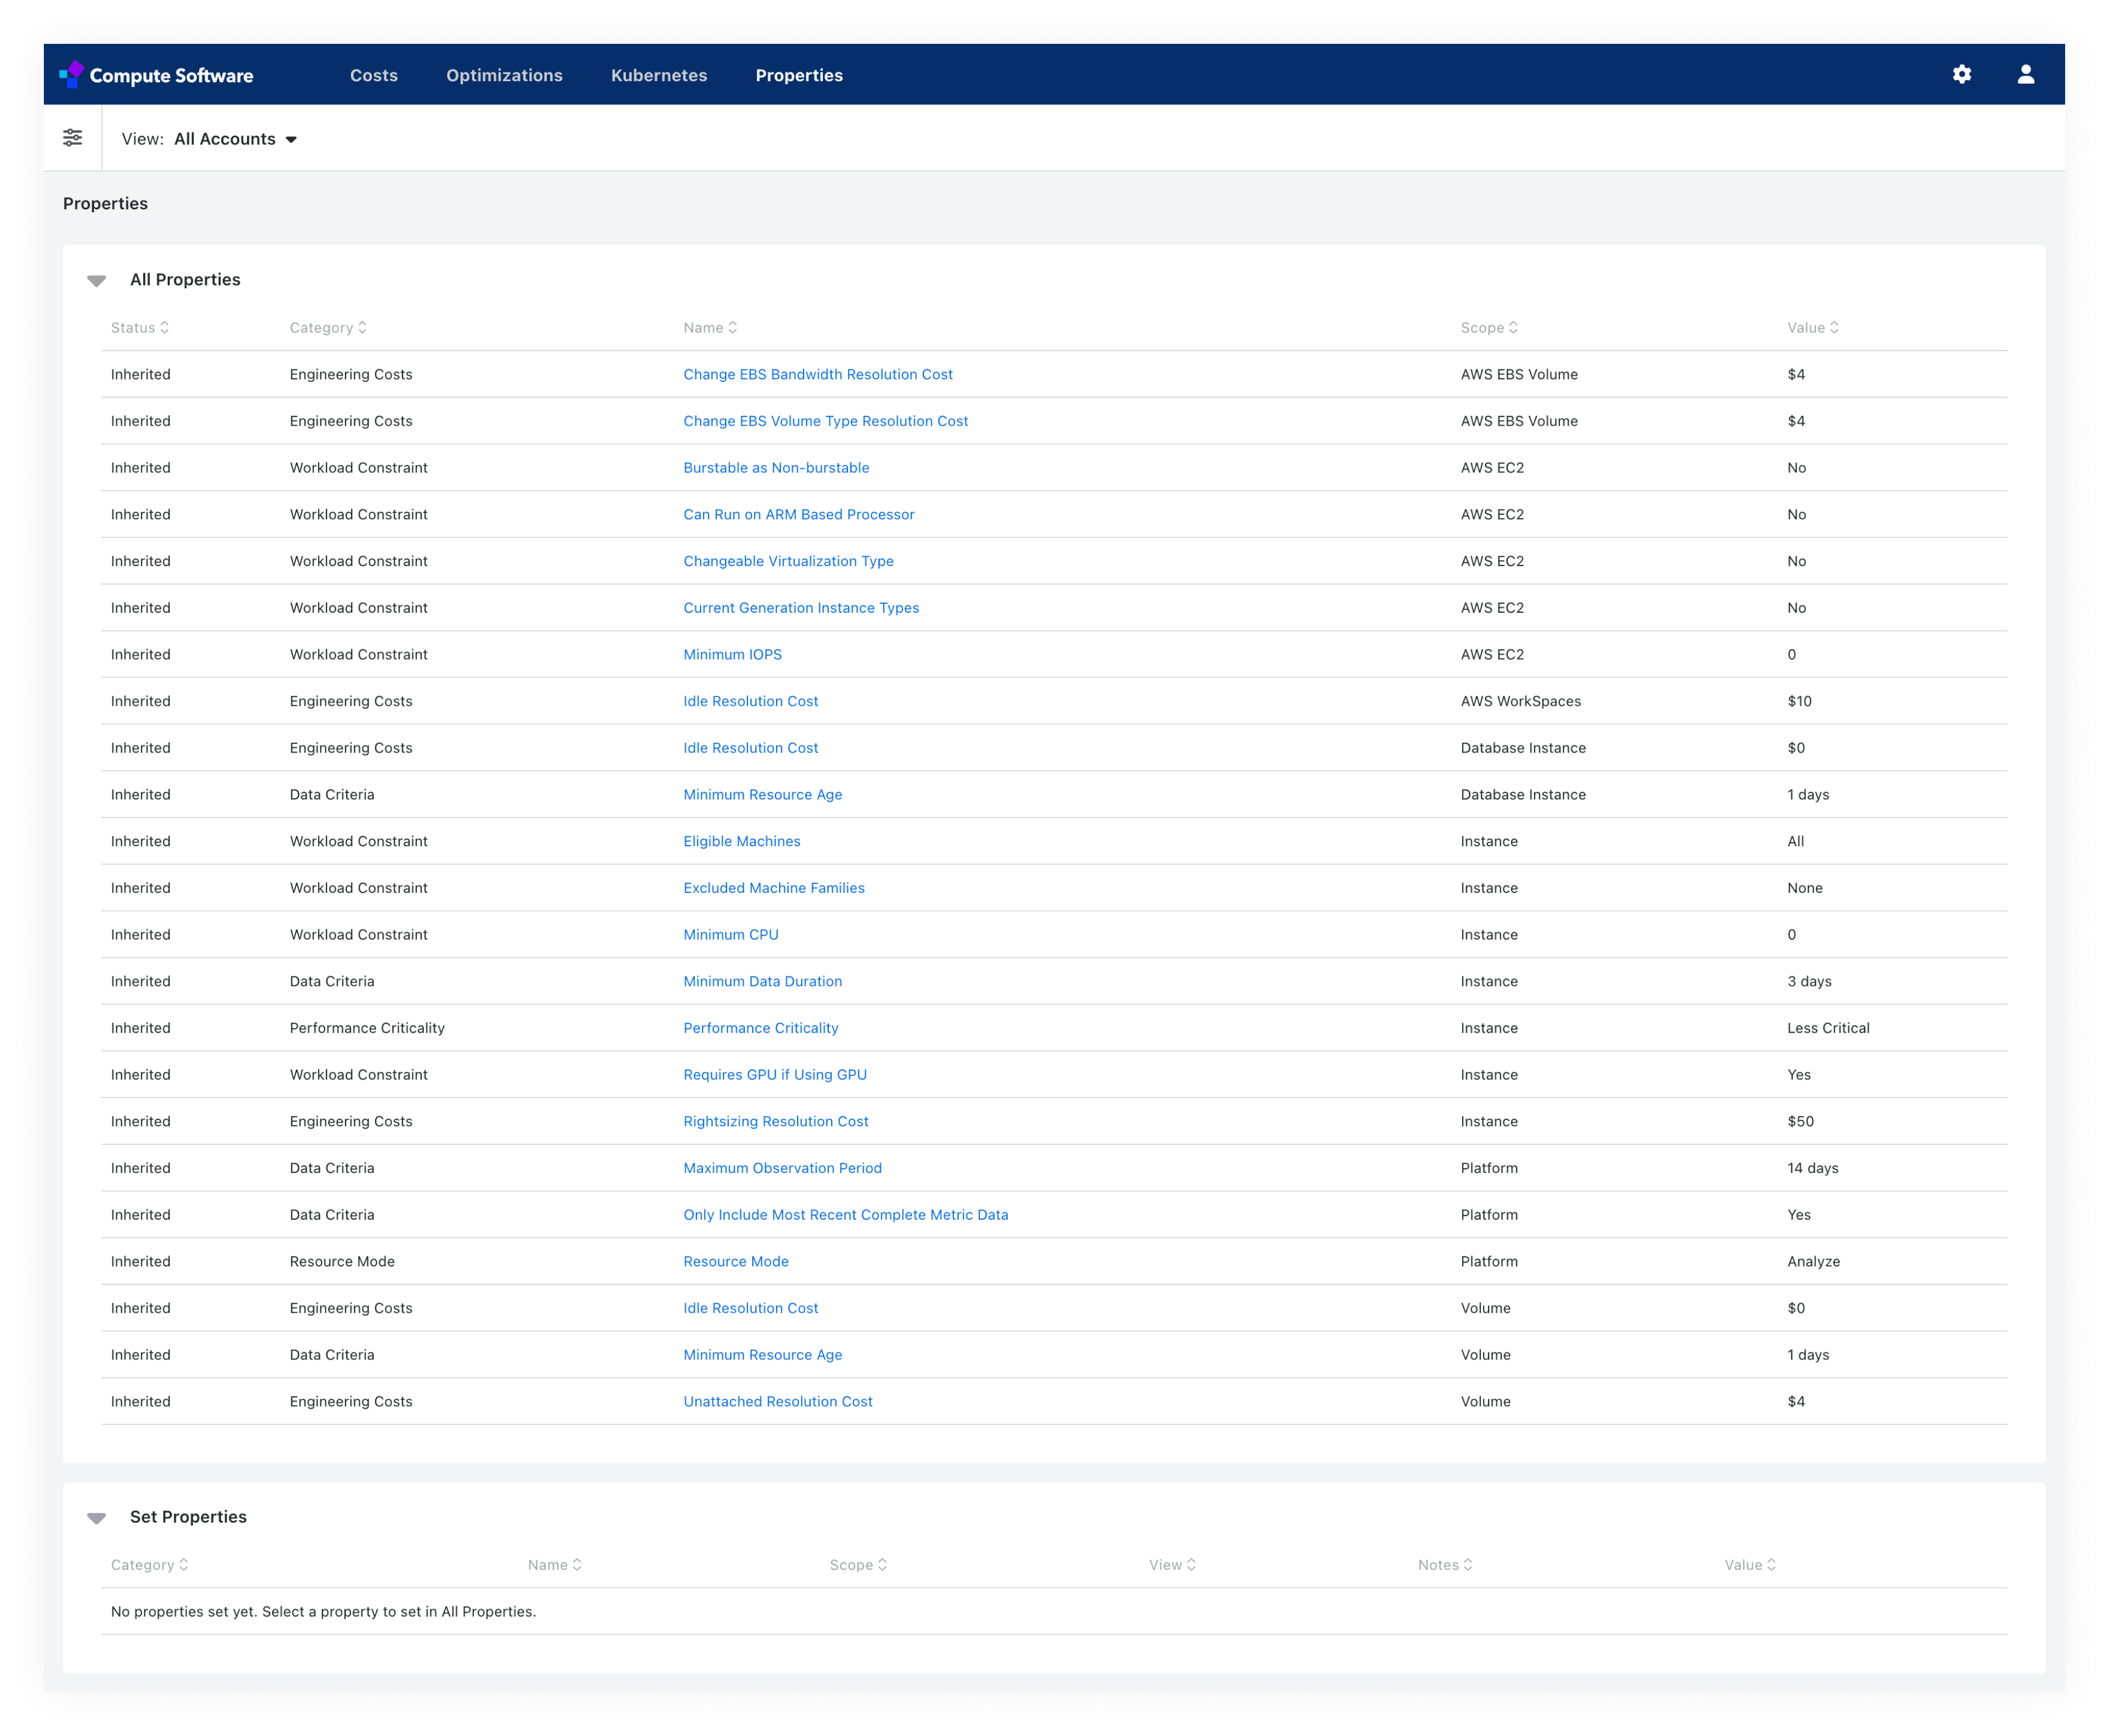The image size is (2109, 1736).
Task: Click the 'Resource Mode' category cell
Action: (x=342, y=1261)
